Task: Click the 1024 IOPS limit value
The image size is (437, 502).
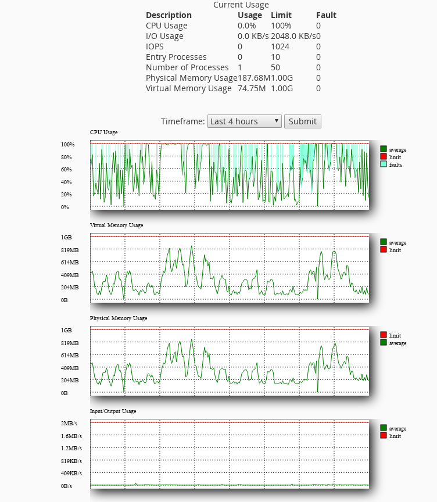Action: (280, 46)
